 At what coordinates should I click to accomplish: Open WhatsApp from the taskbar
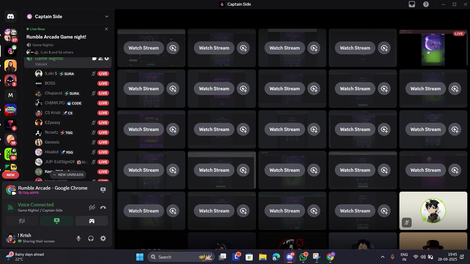point(304,257)
